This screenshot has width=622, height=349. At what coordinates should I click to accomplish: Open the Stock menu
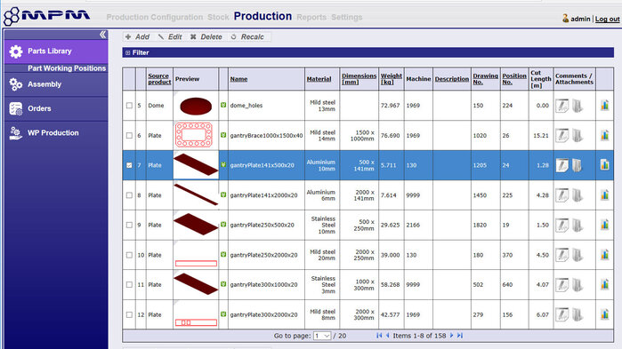tap(218, 18)
